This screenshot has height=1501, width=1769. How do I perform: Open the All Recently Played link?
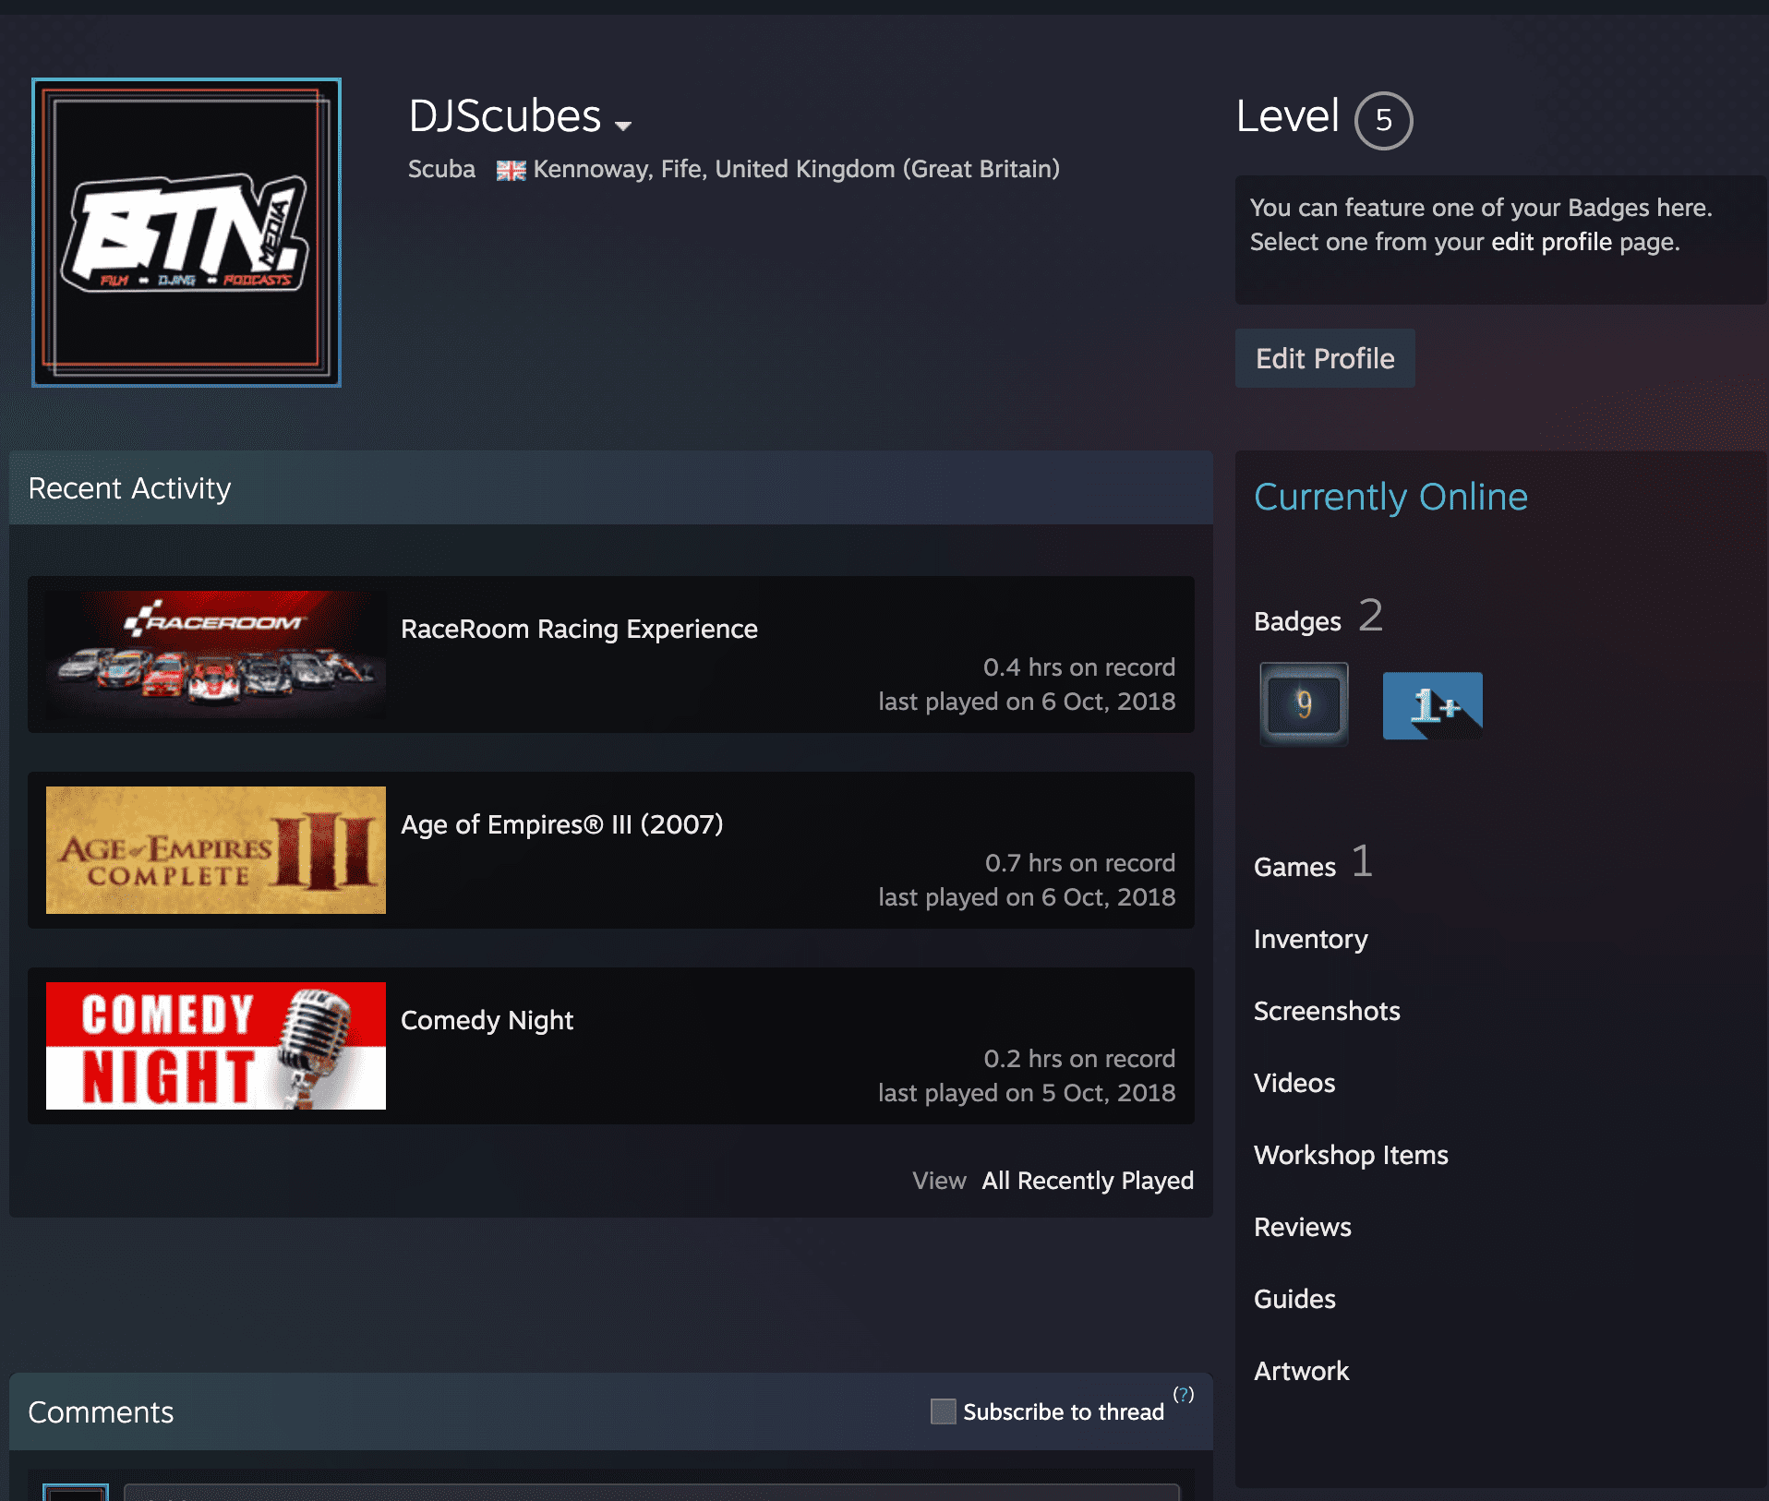tap(1087, 1181)
